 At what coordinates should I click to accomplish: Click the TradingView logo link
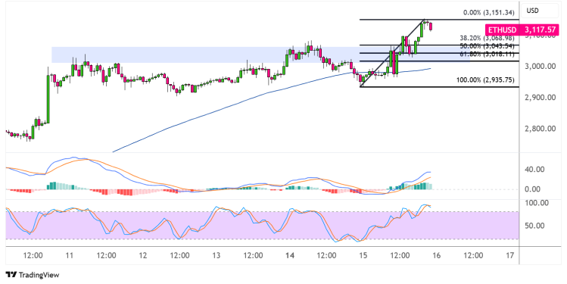pos(33,275)
